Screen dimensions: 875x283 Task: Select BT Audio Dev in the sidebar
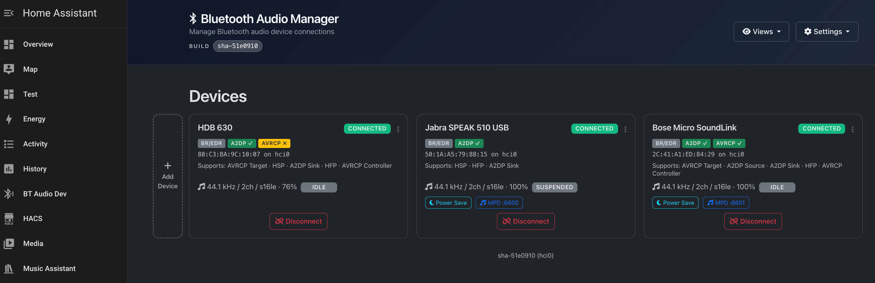point(64,194)
